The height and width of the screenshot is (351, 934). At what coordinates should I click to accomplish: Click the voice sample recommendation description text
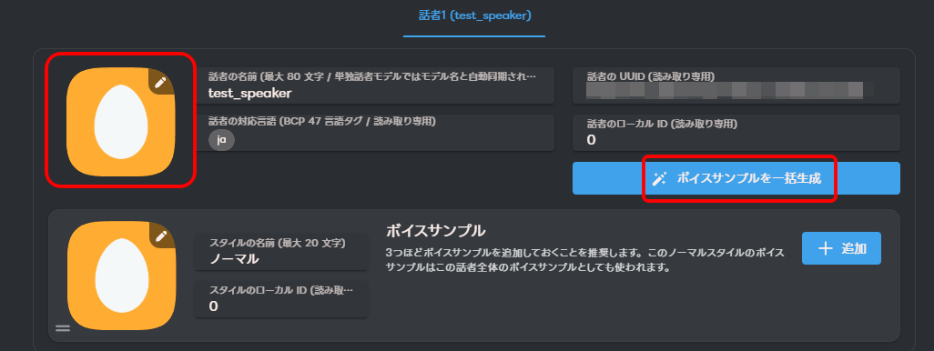pos(585,261)
